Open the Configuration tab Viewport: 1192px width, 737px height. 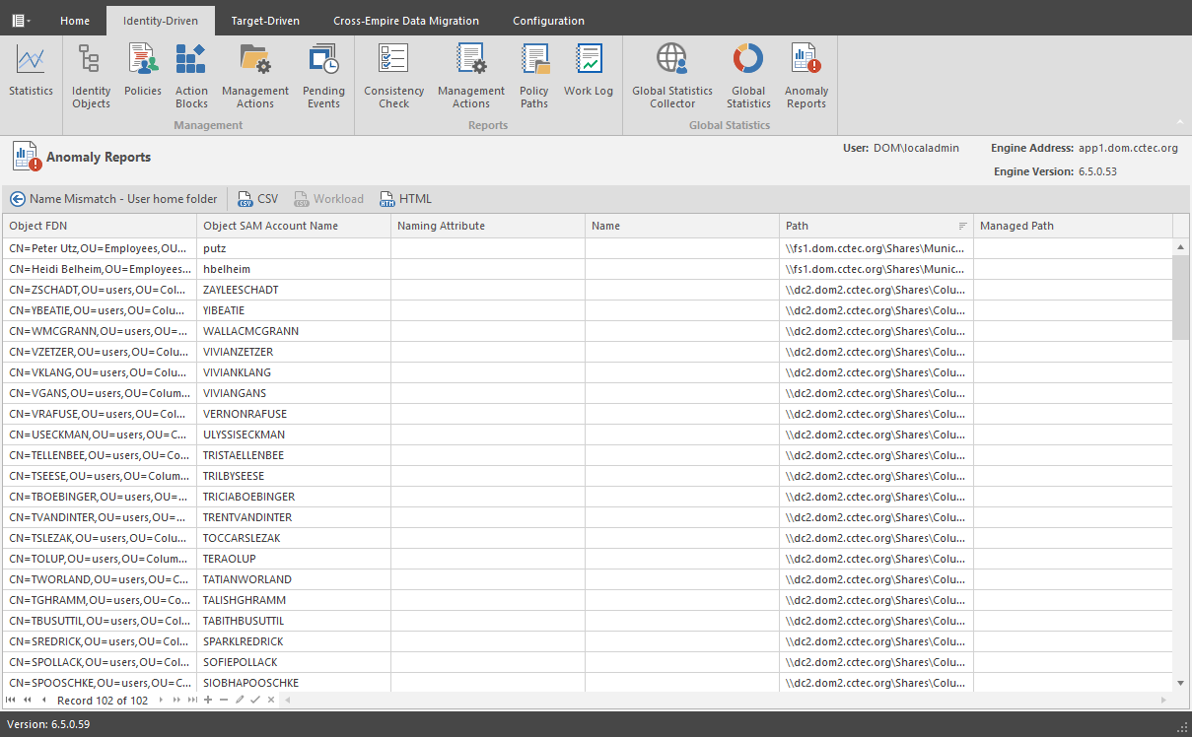coord(548,21)
